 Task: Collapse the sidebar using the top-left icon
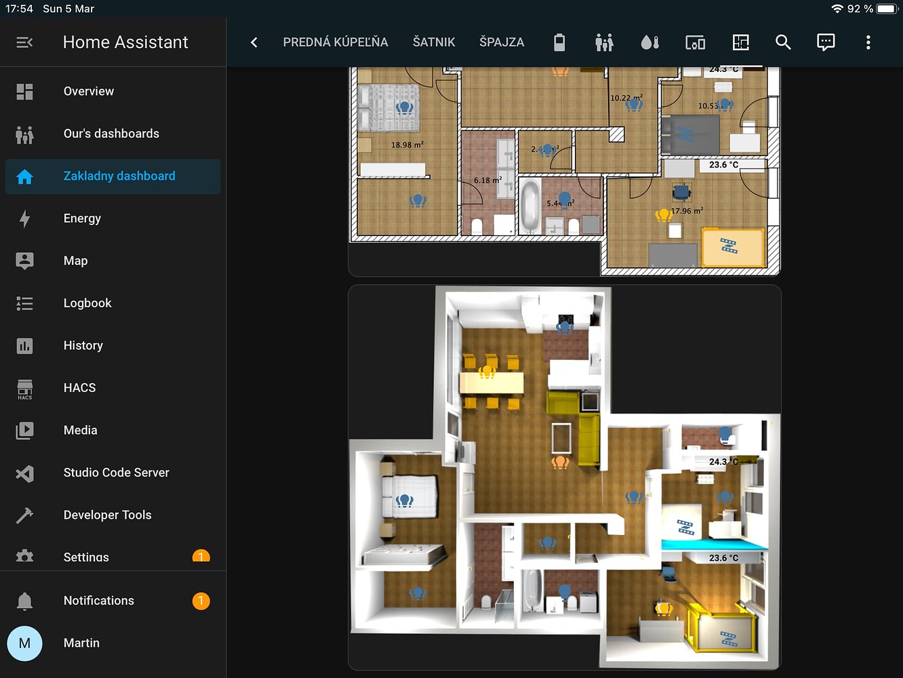point(24,42)
